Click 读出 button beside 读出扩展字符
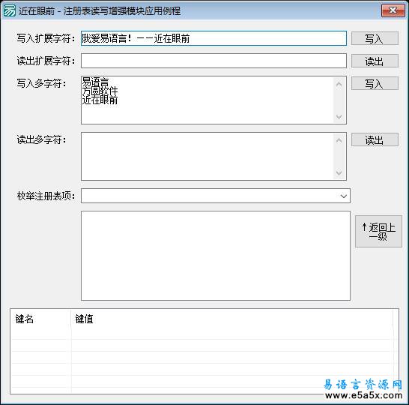This screenshot has height=405, width=409. point(375,61)
